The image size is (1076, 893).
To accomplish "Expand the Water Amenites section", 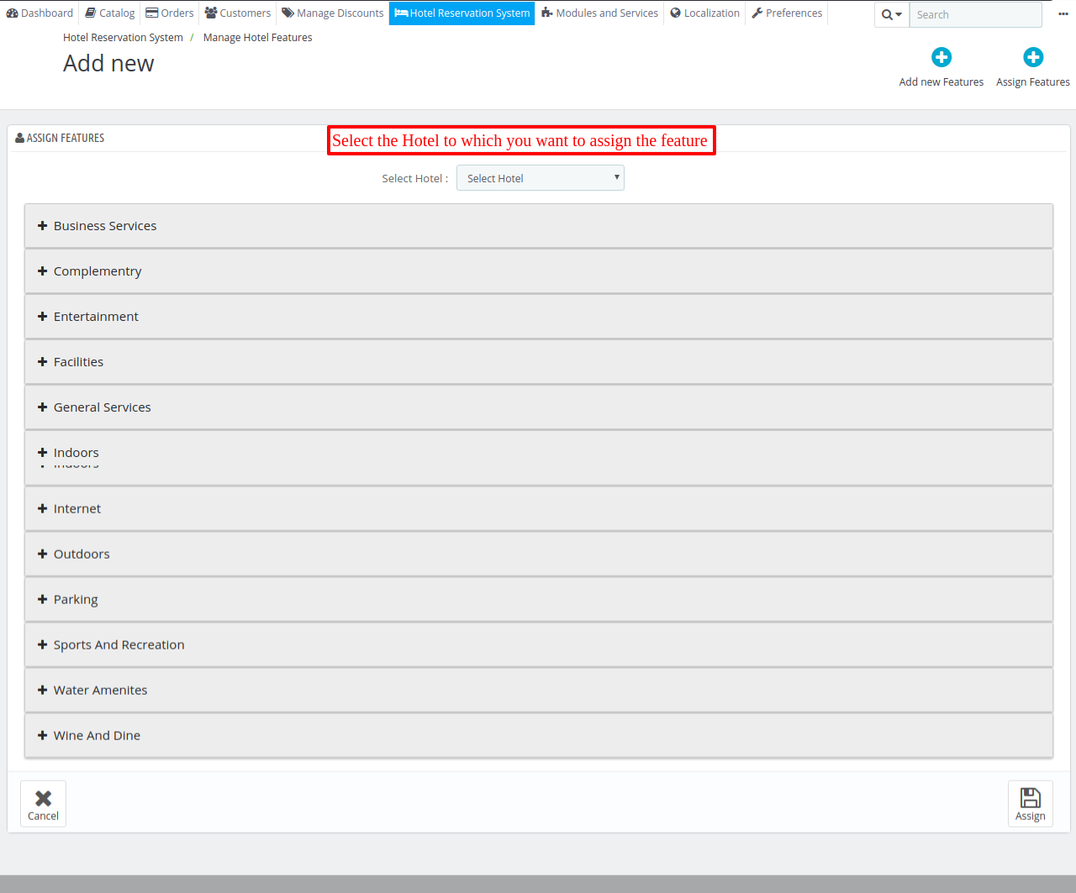I will click(539, 690).
